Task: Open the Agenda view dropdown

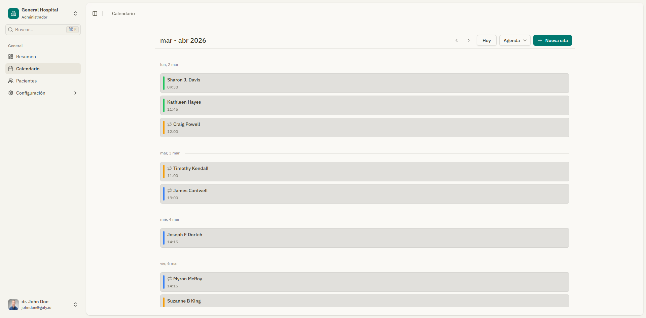Action: (514, 40)
